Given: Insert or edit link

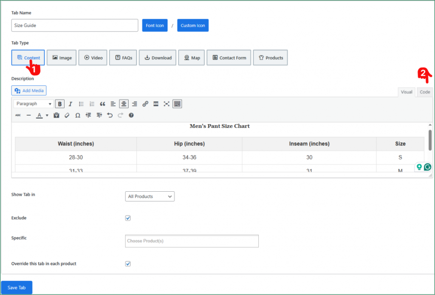Looking at the screenshot, I should point(145,104).
